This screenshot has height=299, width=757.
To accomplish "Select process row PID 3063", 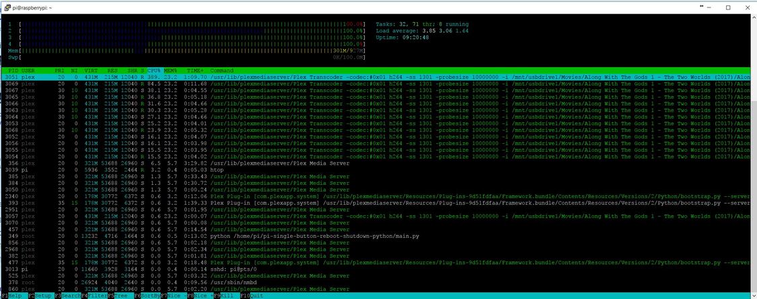I will (377, 110).
